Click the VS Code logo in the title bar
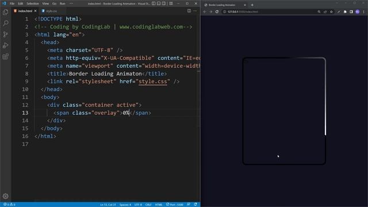 4,3
